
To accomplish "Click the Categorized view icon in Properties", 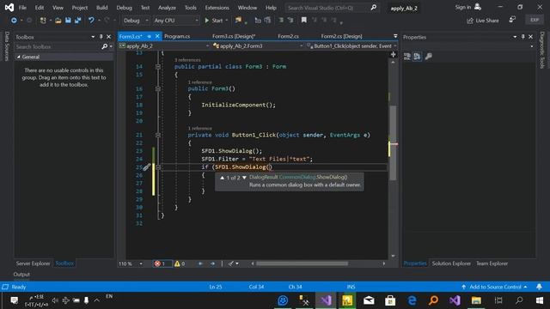I will click(x=407, y=57).
